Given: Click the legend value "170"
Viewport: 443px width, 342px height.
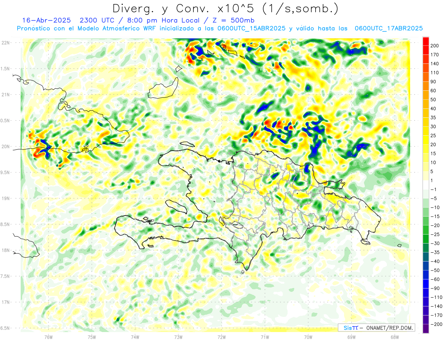Looking at the screenshot, I should [x=435, y=55].
